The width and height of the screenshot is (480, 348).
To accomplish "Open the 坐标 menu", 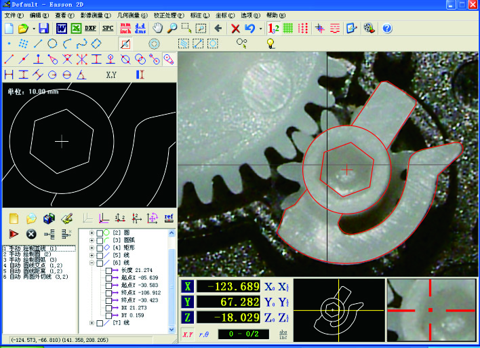I will point(226,14).
